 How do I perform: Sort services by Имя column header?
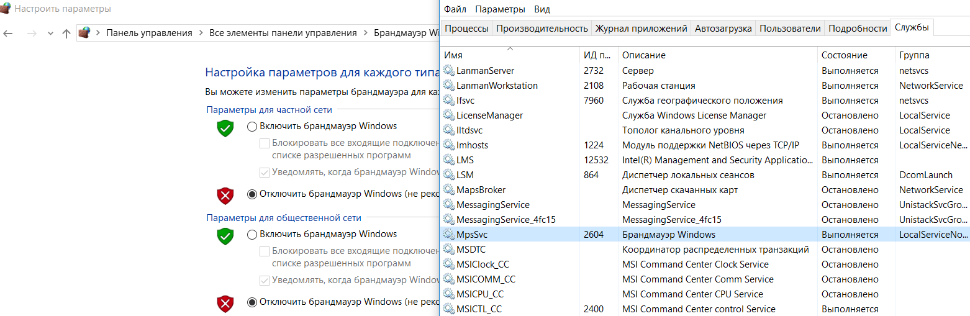(x=510, y=55)
